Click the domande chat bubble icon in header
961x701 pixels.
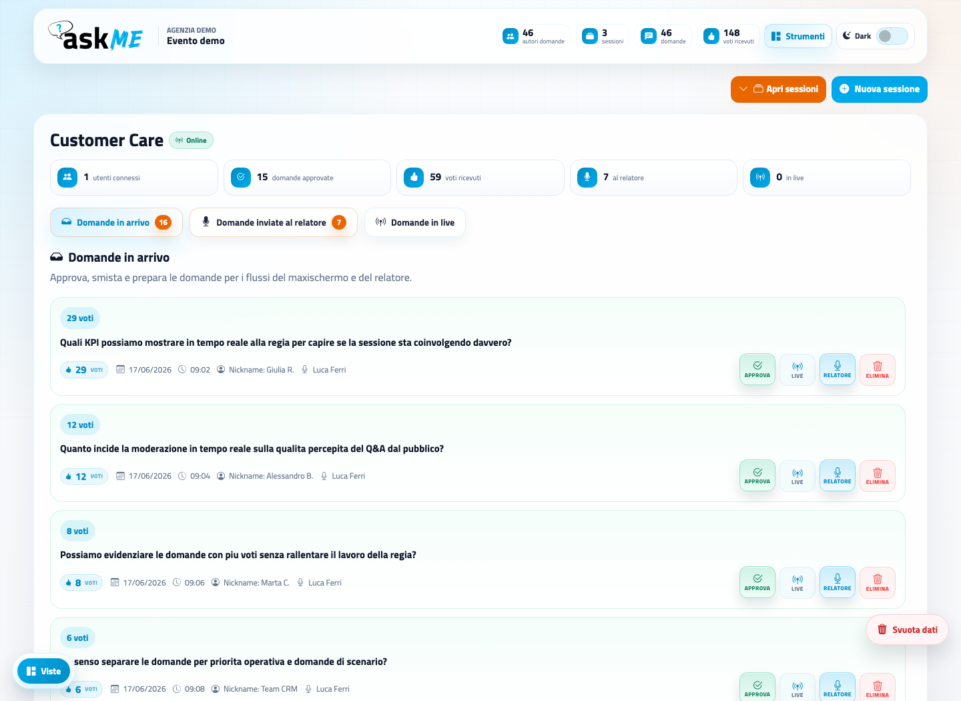coord(649,36)
